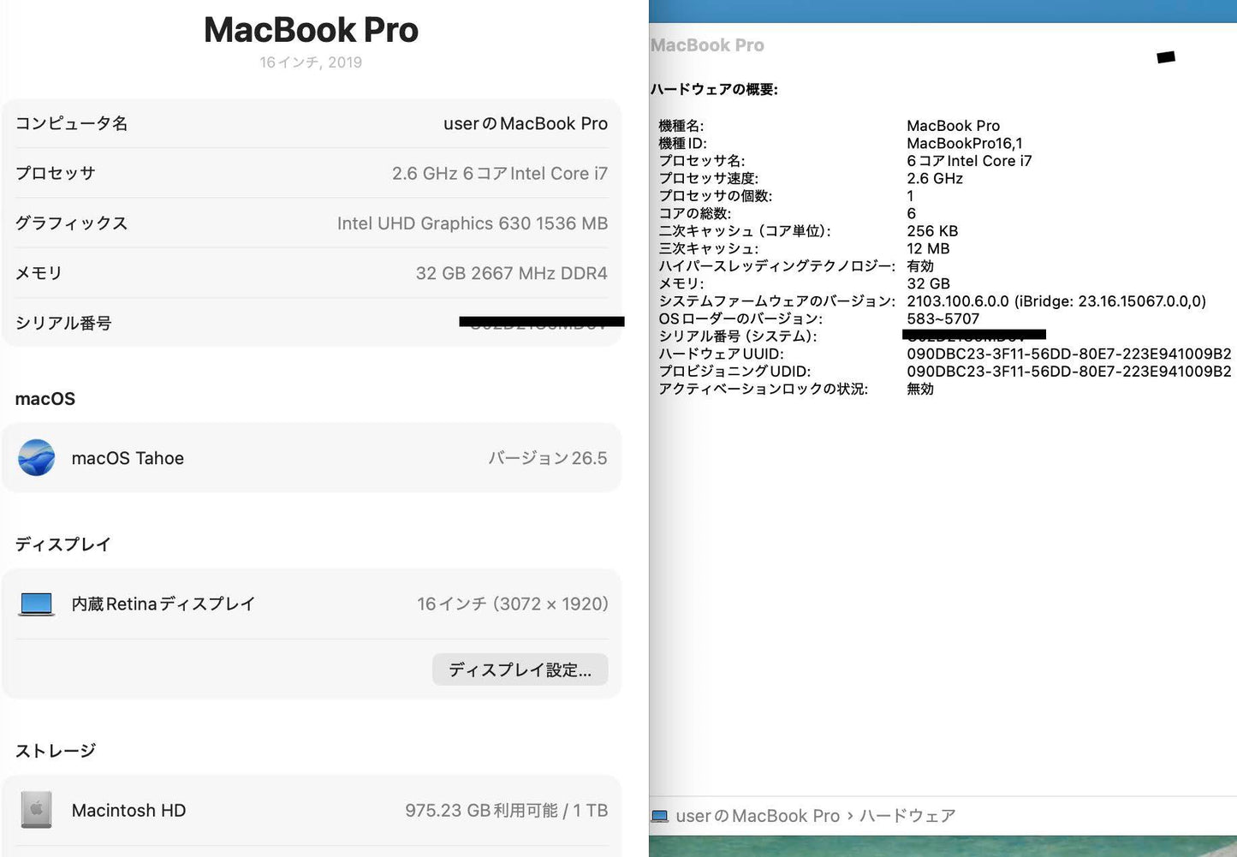Click 'アクティベーションロックの状況:' label
The width and height of the screenshot is (1237, 857).
point(764,389)
